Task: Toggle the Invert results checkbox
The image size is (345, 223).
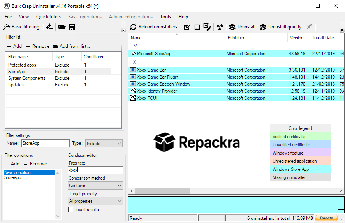Action: pyautogui.click(x=70, y=210)
